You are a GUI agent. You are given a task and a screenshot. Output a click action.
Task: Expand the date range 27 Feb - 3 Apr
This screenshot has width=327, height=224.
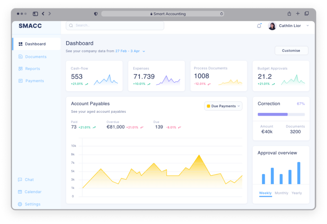(130, 51)
